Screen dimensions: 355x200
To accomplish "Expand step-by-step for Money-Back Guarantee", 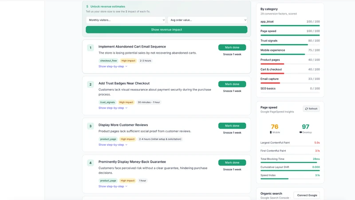I will 113,186.
